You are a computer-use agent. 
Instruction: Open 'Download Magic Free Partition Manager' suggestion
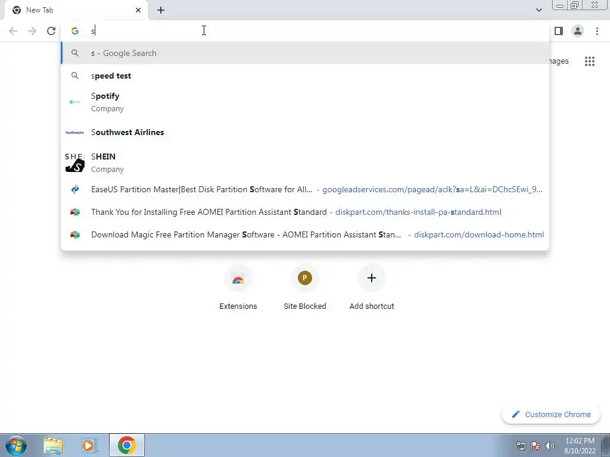305,234
